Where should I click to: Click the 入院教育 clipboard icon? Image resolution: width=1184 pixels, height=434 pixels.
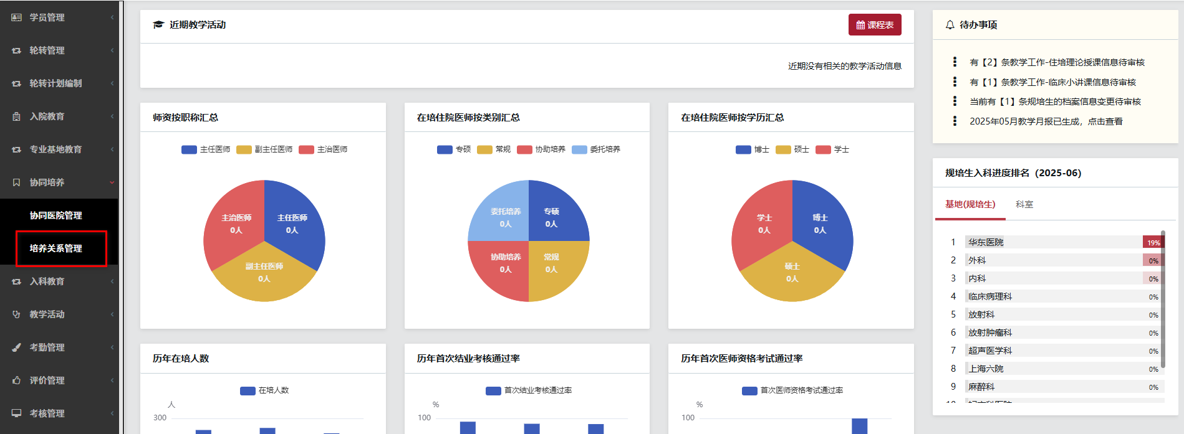coord(16,116)
